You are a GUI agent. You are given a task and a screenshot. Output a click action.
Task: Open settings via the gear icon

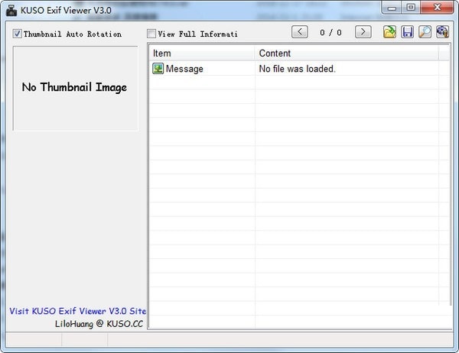click(443, 32)
